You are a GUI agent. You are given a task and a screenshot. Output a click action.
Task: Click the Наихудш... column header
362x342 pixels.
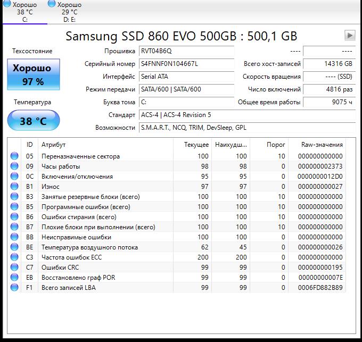pyautogui.click(x=231, y=145)
